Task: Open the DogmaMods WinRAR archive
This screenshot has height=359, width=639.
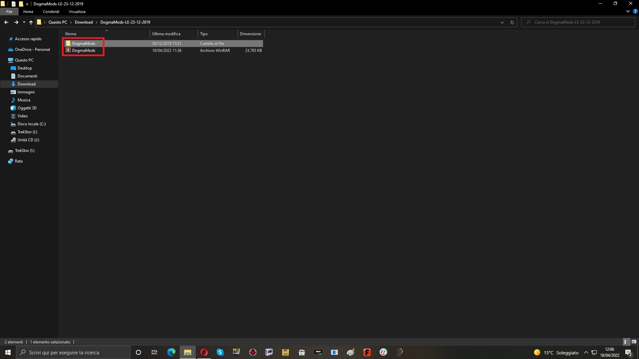Action: coord(83,50)
